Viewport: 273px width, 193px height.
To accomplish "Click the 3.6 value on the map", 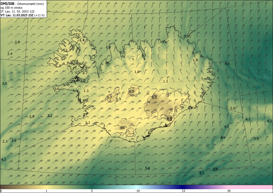I will 4,84.
